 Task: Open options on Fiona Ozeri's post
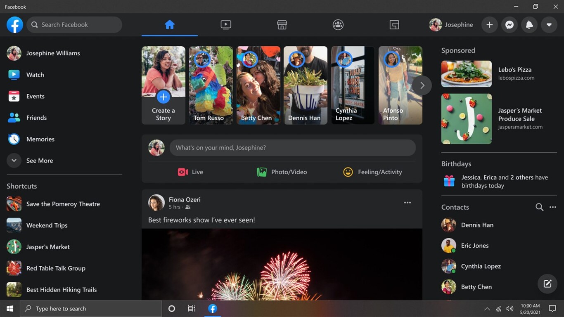[x=407, y=202]
